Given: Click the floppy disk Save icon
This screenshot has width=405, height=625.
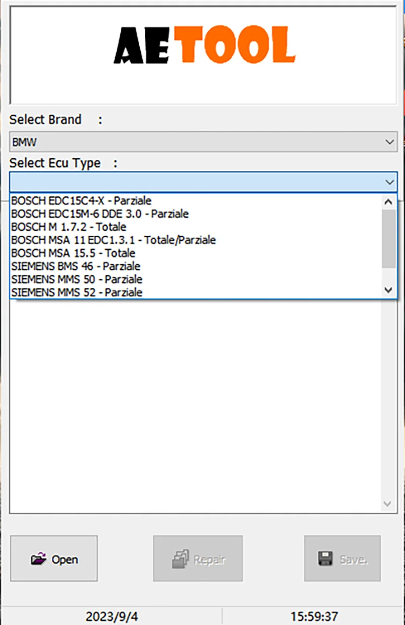Looking at the screenshot, I should (x=325, y=559).
